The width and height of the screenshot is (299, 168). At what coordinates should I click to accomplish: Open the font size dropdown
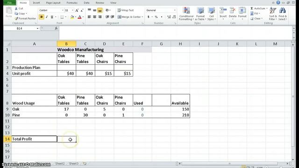(72, 10)
